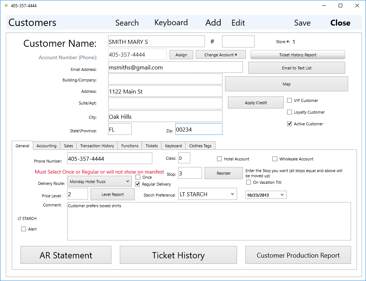The height and width of the screenshot is (281, 366).
Task: Click the Account Number phone field
Action: [x=137, y=54]
